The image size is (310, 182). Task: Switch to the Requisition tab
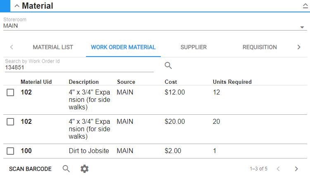click(x=260, y=47)
